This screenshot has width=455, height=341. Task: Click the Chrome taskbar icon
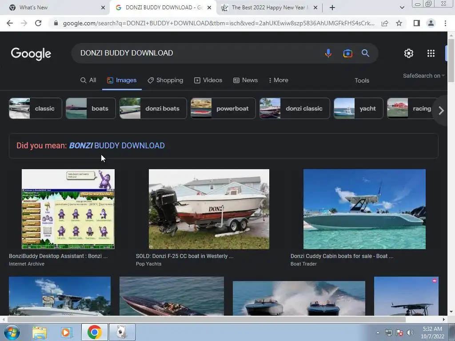point(94,332)
